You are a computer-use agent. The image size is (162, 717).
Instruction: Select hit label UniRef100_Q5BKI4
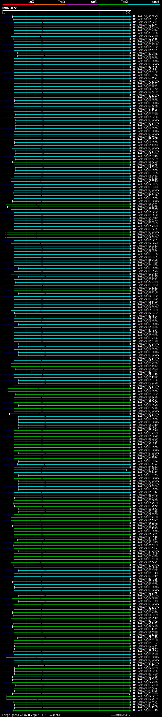coord(145,461)
